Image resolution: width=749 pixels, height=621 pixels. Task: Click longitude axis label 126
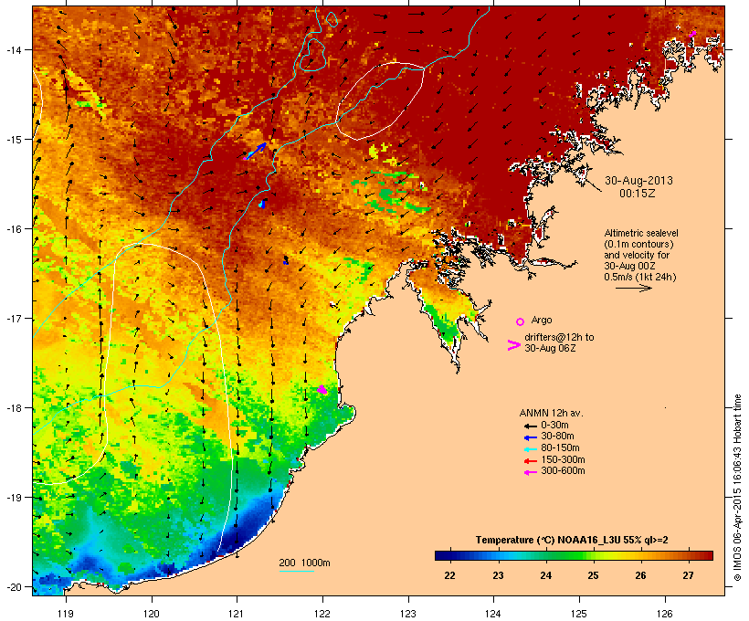(x=664, y=614)
